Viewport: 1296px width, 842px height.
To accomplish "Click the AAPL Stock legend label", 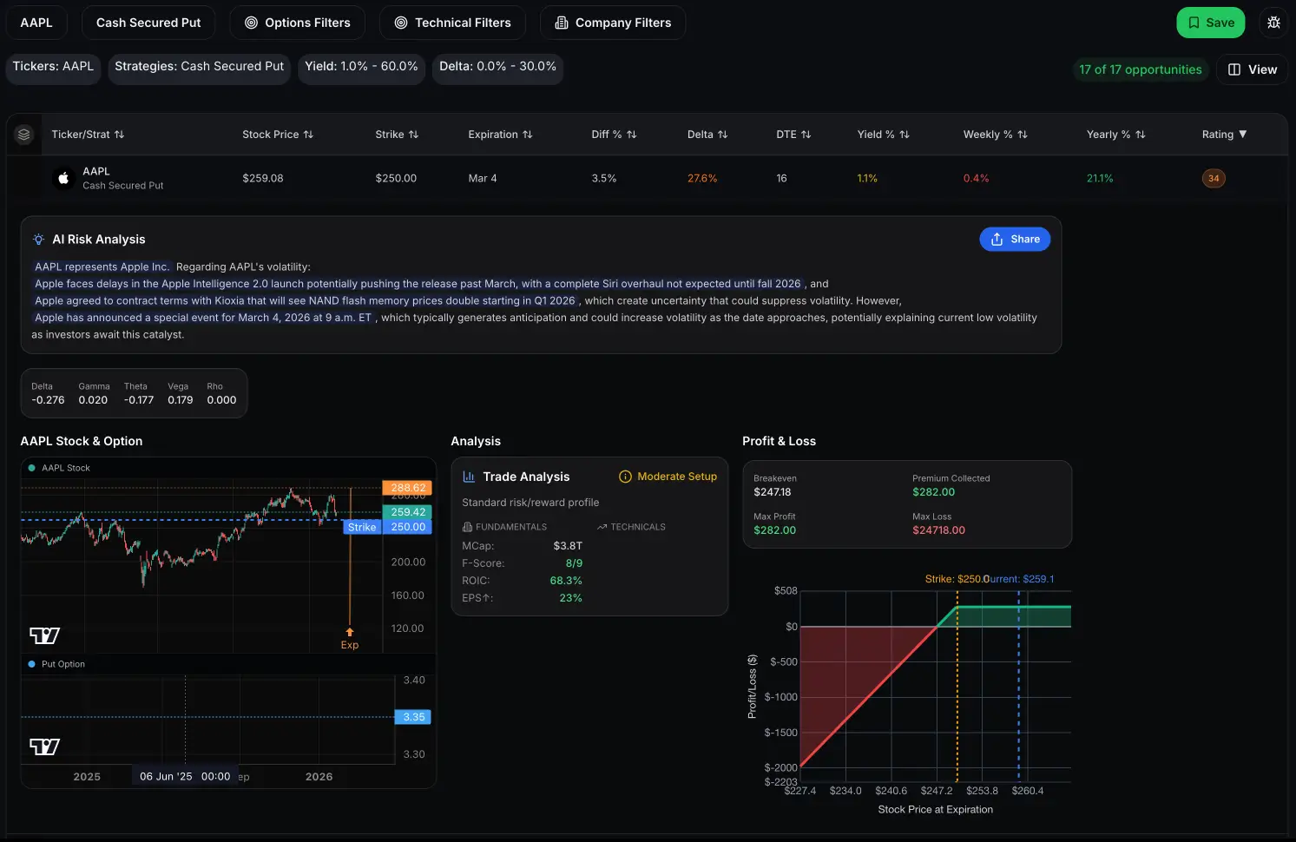I will pyautogui.click(x=66, y=468).
